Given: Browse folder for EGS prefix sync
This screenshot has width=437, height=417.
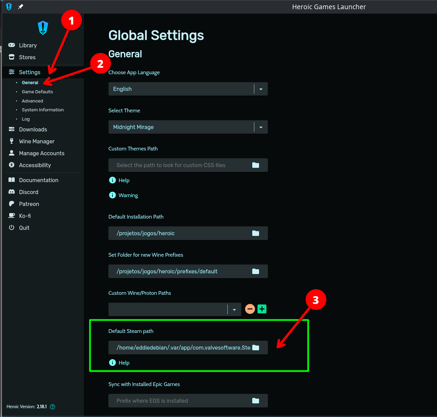Looking at the screenshot, I should click(x=255, y=401).
